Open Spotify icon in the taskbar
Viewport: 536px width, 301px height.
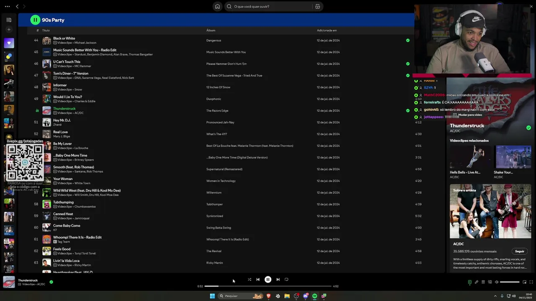(x=315, y=296)
